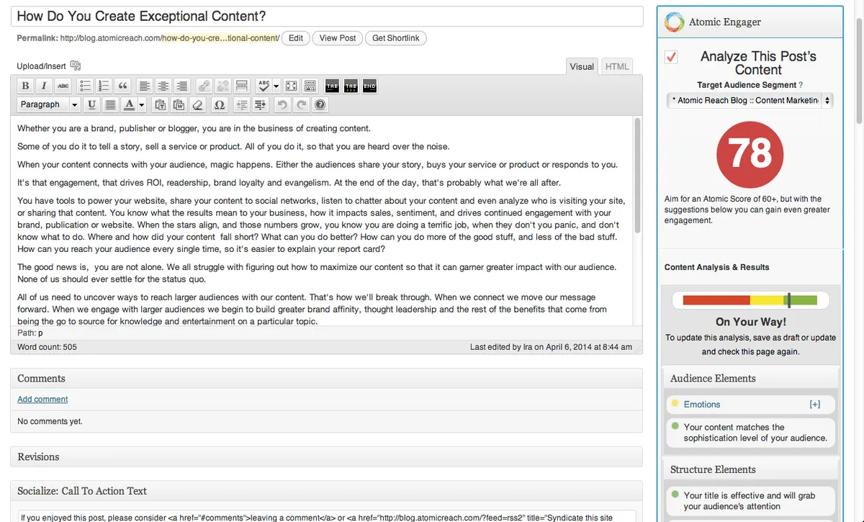Insert or edit a link
The width and height of the screenshot is (864, 522).
pyautogui.click(x=204, y=86)
